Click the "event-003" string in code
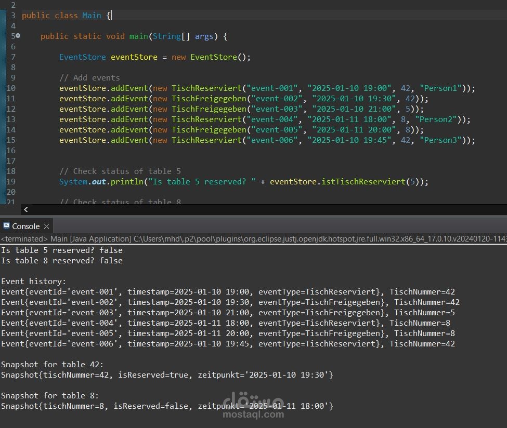 277,109
